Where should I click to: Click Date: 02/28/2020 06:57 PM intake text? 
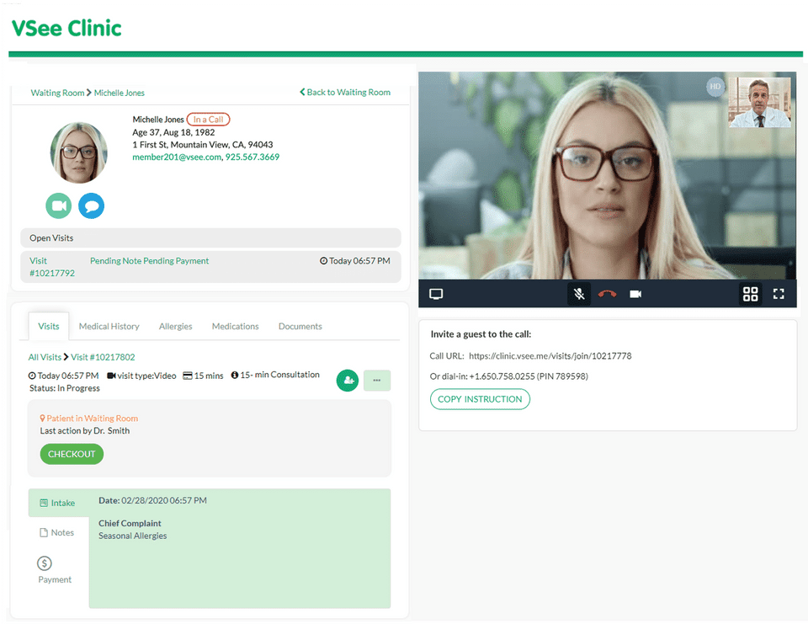point(152,501)
